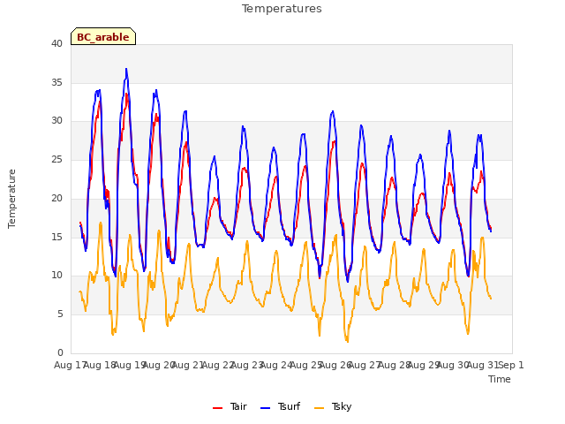Click the Time x-axis title
The image size is (565, 424).
point(500,379)
